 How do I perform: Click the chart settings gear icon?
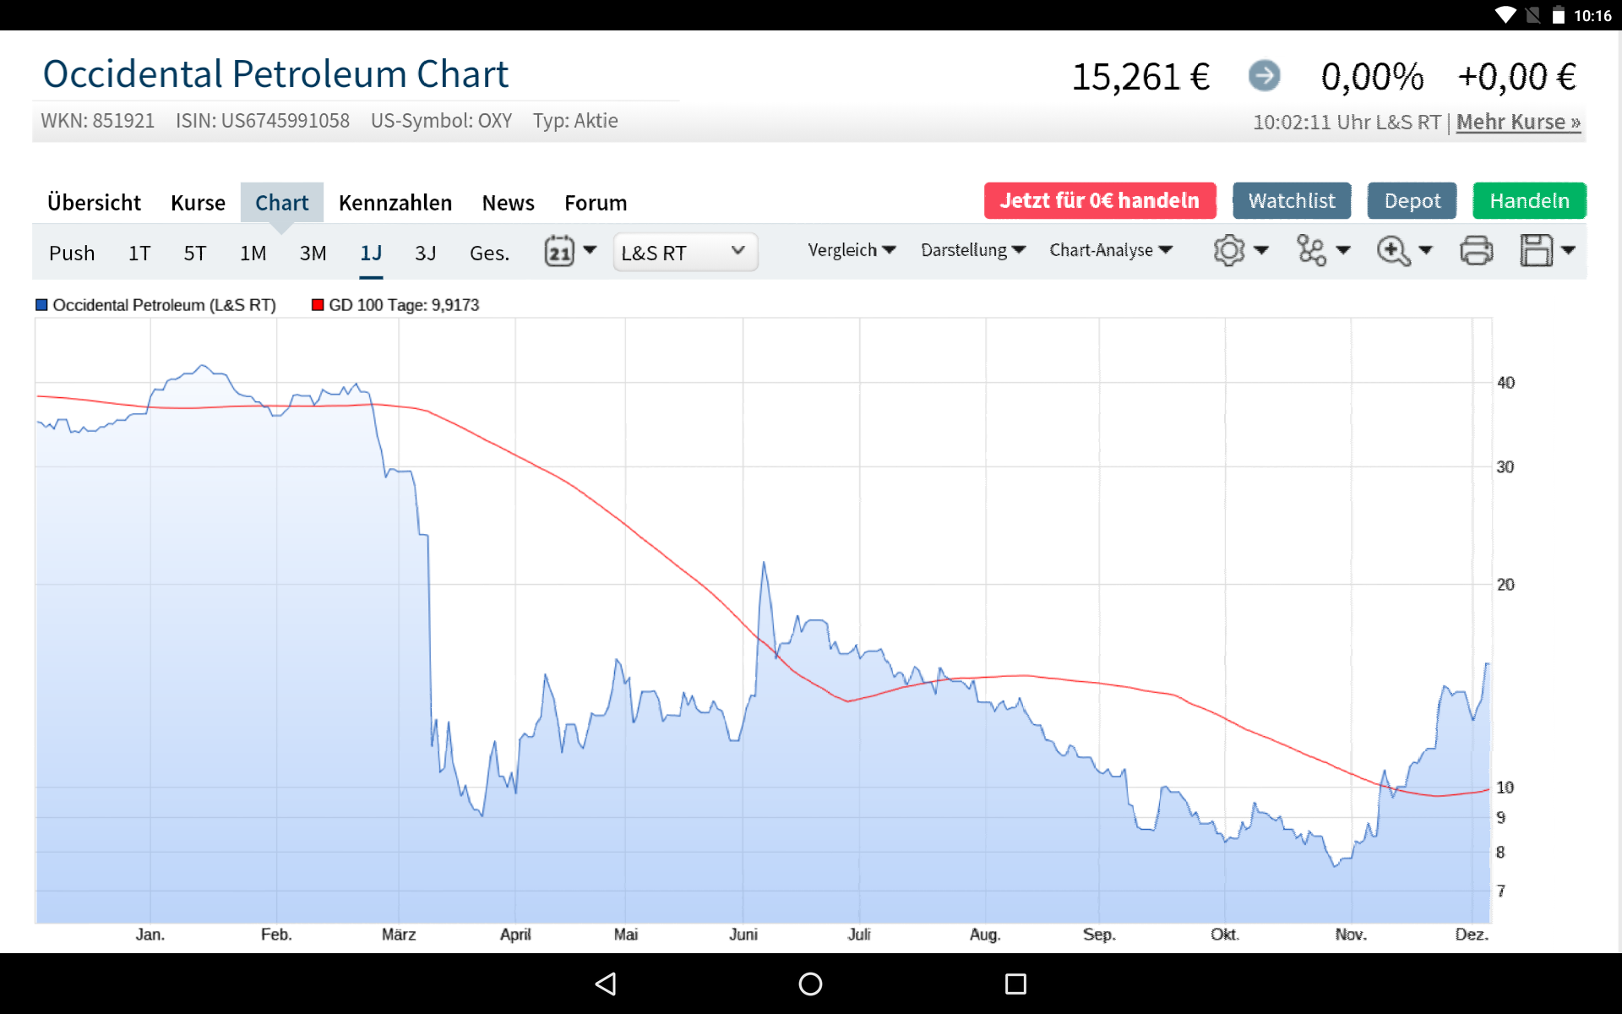coord(1229,251)
